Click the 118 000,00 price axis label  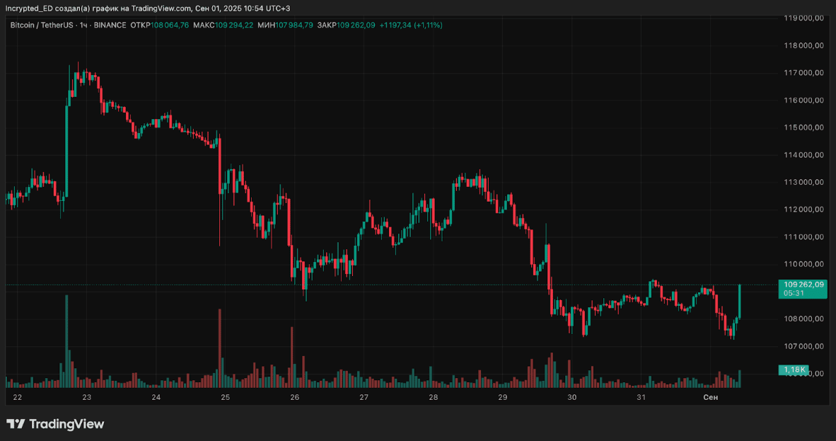click(x=803, y=45)
